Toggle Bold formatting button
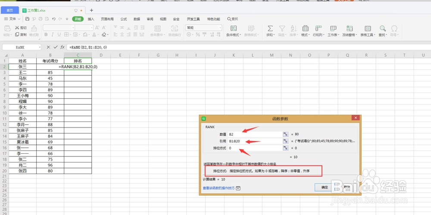 tap(46, 34)
